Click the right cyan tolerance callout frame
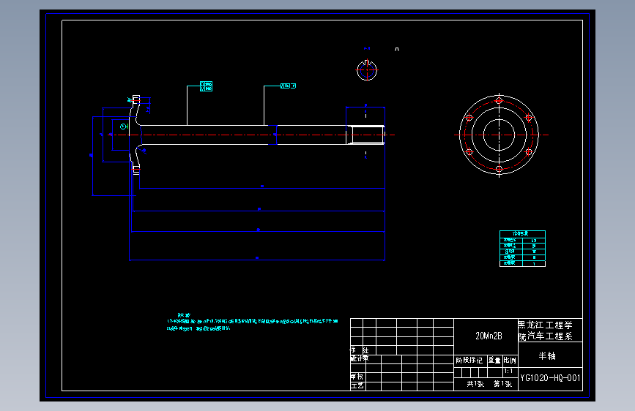 pyautogui.click(x=288, y=86)
